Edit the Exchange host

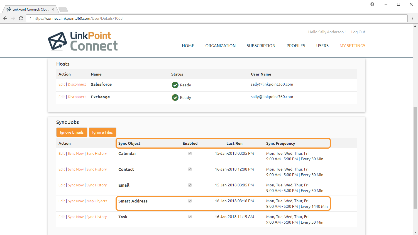62,97
